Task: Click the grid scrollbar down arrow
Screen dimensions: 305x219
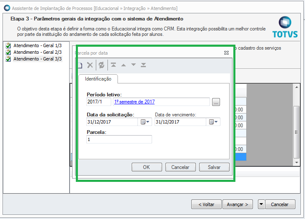Action: point(296,162)
